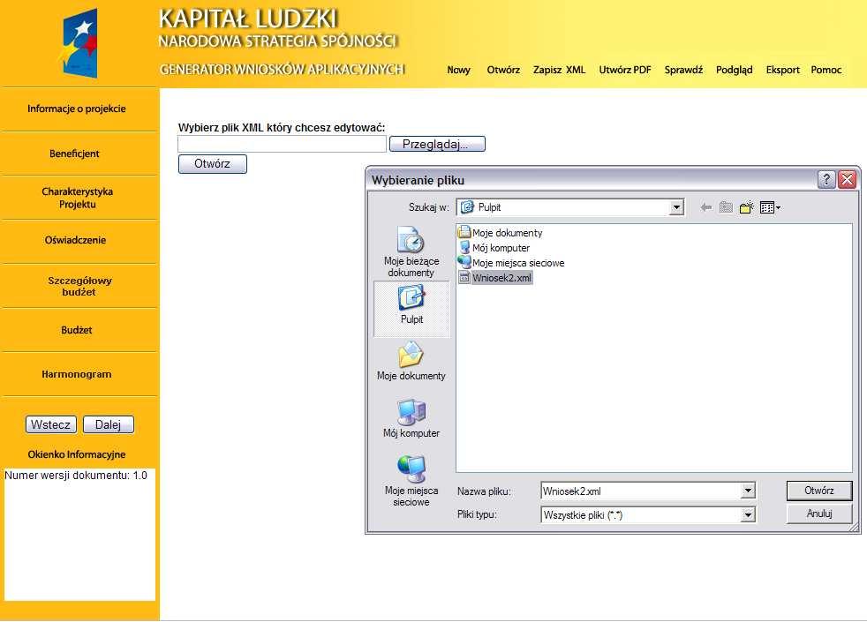Viewport: 867px width, 622px height.
Task: Open the Budżet section in sidebar
Action: (x=77, y=330)
